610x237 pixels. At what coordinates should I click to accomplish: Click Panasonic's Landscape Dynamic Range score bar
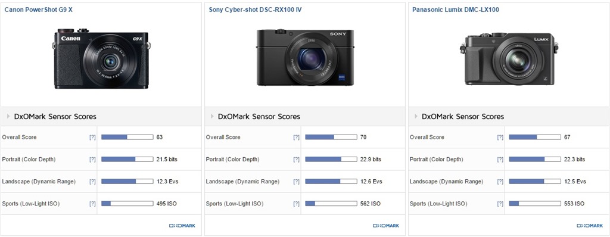click(x=535, y=182)
